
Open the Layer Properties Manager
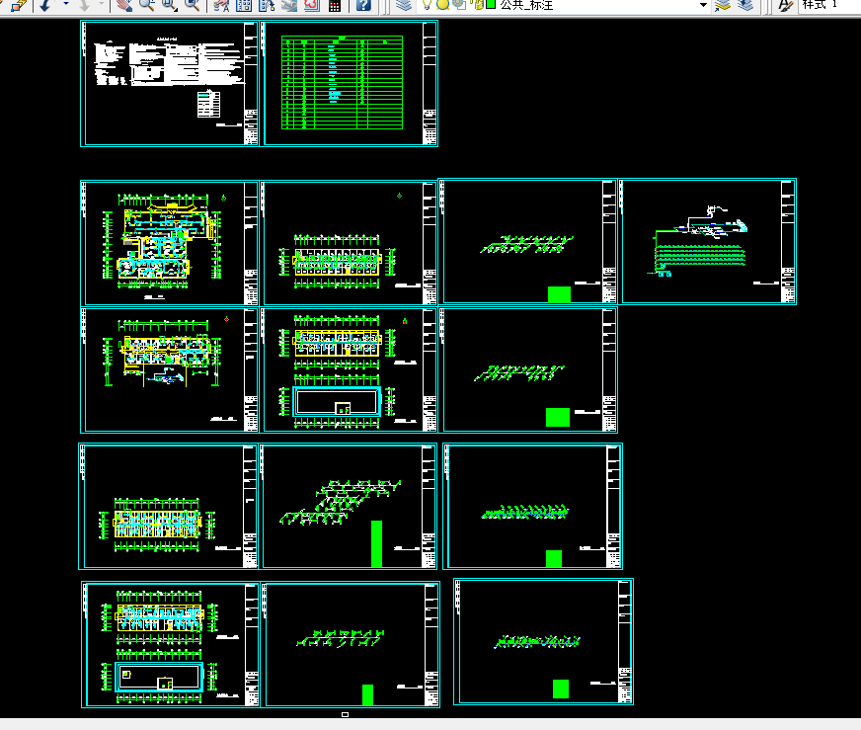pos(404,6)
